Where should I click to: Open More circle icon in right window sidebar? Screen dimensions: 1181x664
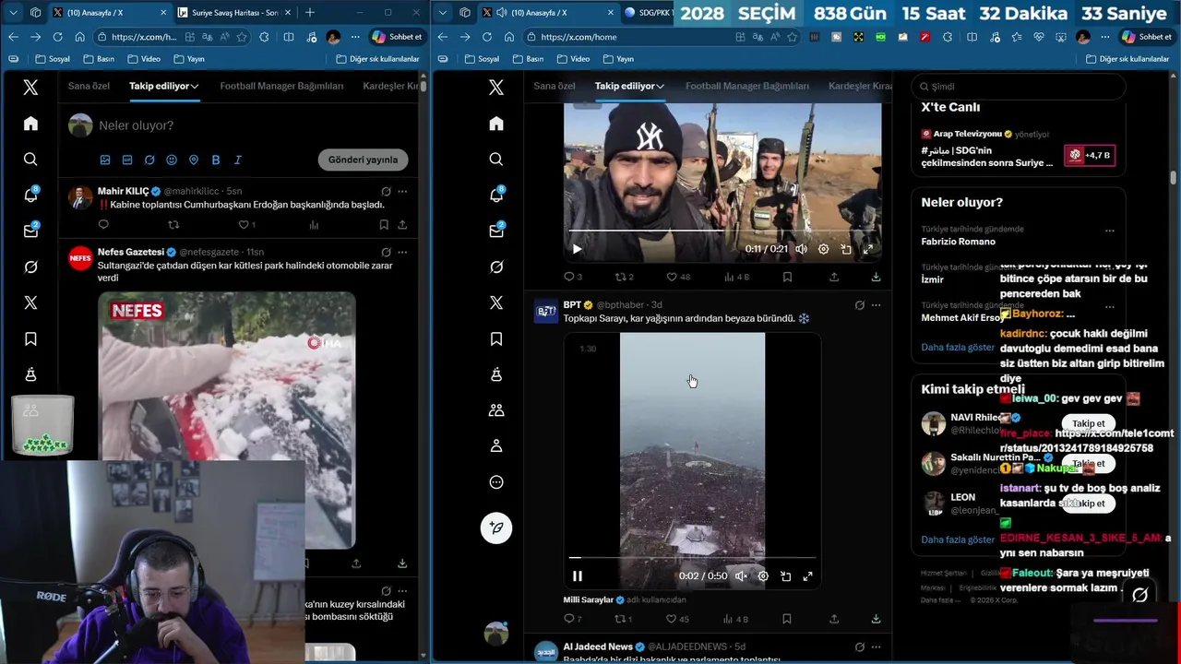pos(496,482)
